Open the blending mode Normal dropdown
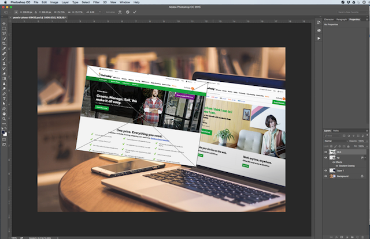Viewport: 370px width, 239px height. point(336,141)
